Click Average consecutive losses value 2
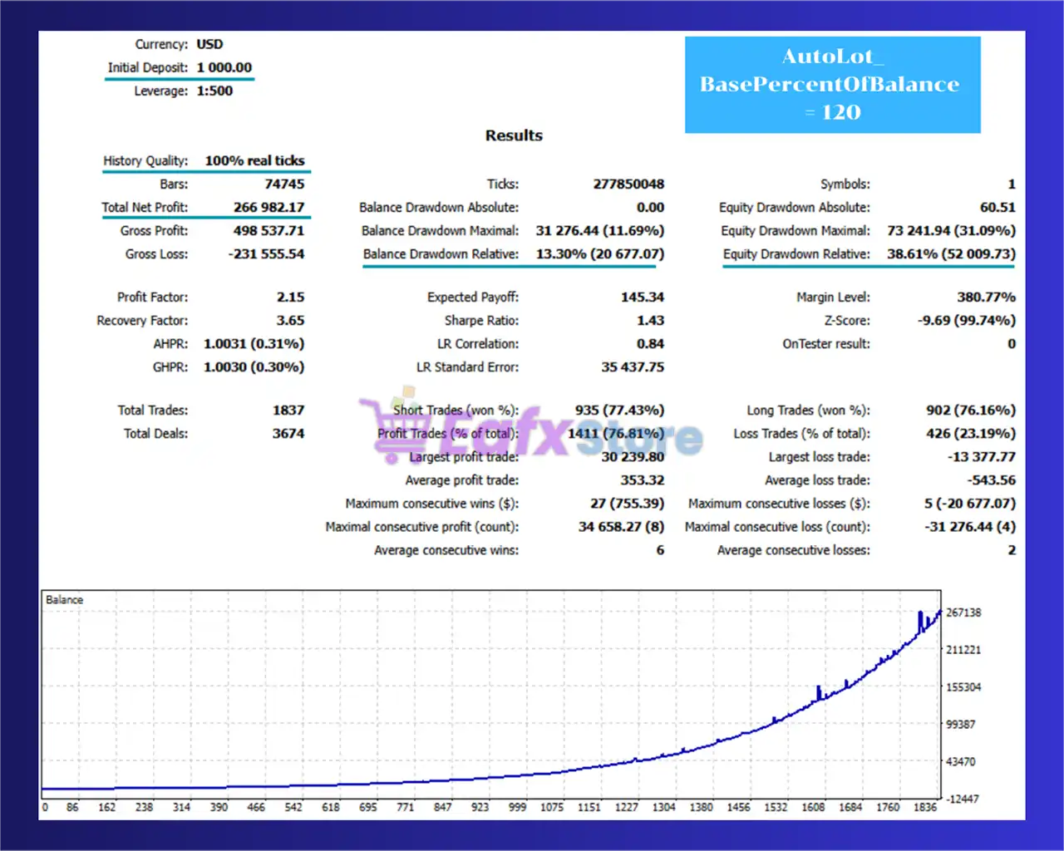 click(1012, 549)
